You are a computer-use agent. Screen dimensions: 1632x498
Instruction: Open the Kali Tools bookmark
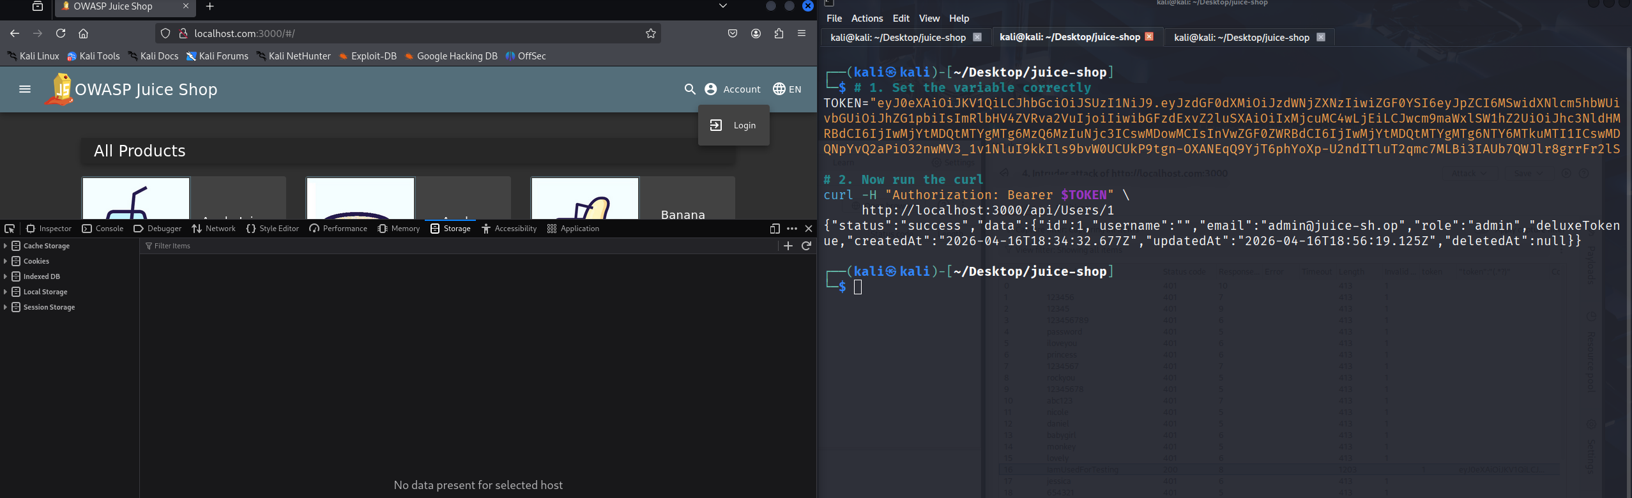coord(94,56)
